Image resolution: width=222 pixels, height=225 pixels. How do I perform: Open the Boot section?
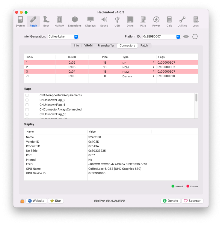pos(46,22)
